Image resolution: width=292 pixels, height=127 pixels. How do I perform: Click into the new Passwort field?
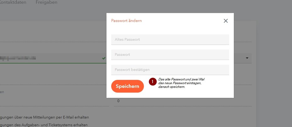pyautogui.click(x=170, y=55)
